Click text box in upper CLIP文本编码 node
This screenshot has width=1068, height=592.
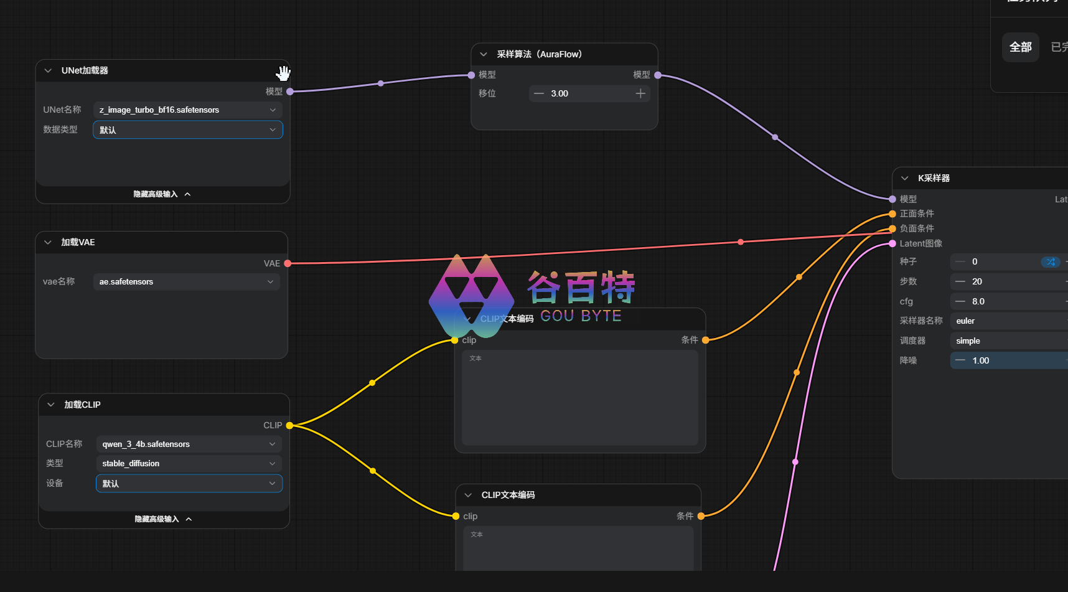pos(580,398)
